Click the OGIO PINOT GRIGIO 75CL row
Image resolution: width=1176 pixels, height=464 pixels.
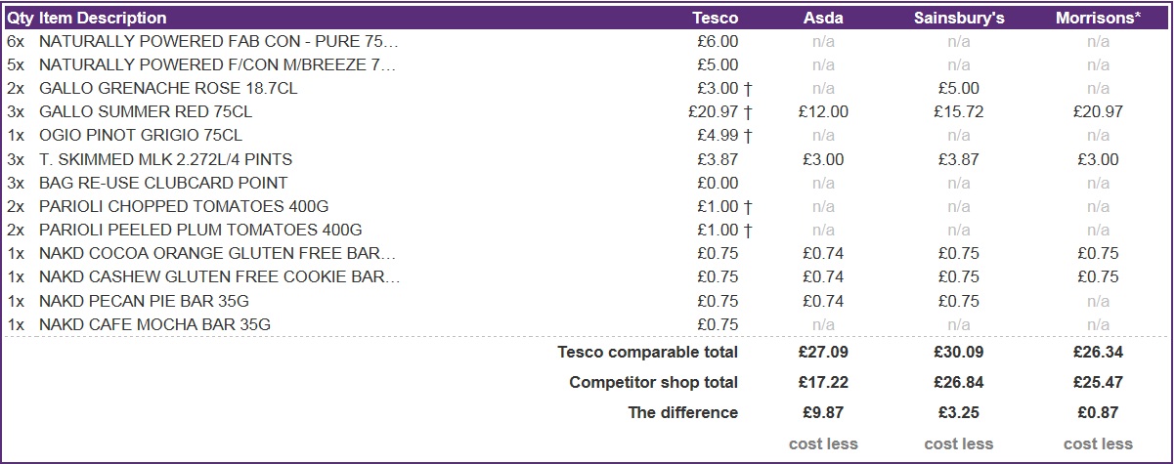[x=140, y=136]
